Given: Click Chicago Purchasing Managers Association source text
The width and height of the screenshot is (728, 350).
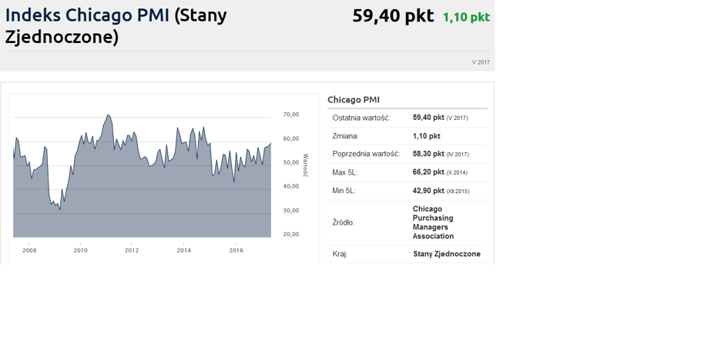Looking at the screenshot, I should tap(433, 222).
